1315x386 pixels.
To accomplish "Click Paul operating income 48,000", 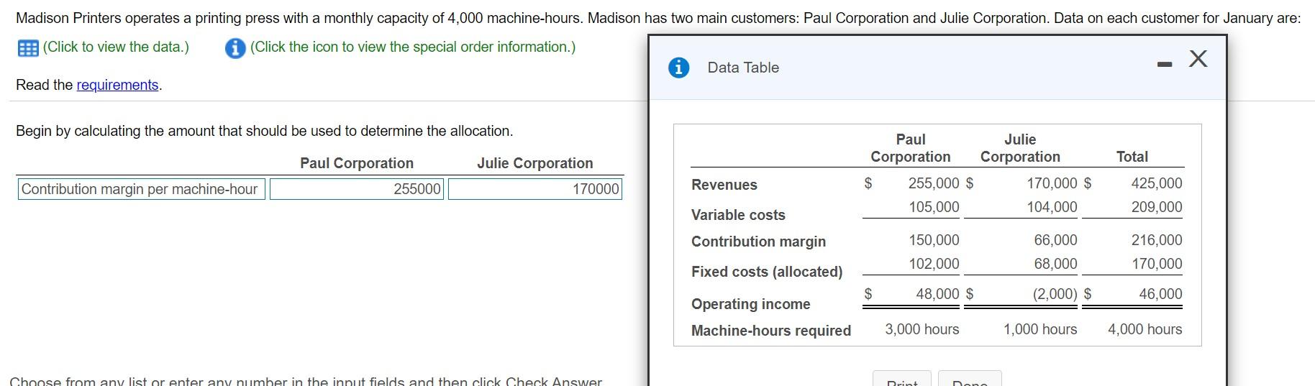I will click(x=937, y=294).
